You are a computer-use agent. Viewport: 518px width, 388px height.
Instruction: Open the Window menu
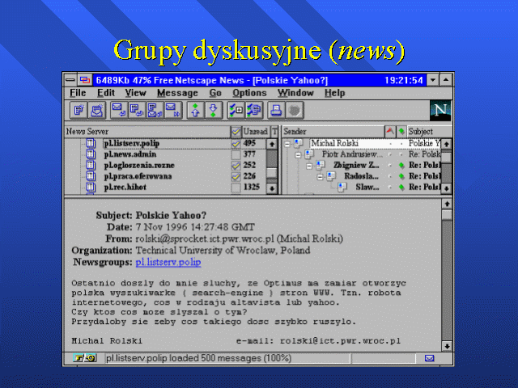(x=295, y=93)
